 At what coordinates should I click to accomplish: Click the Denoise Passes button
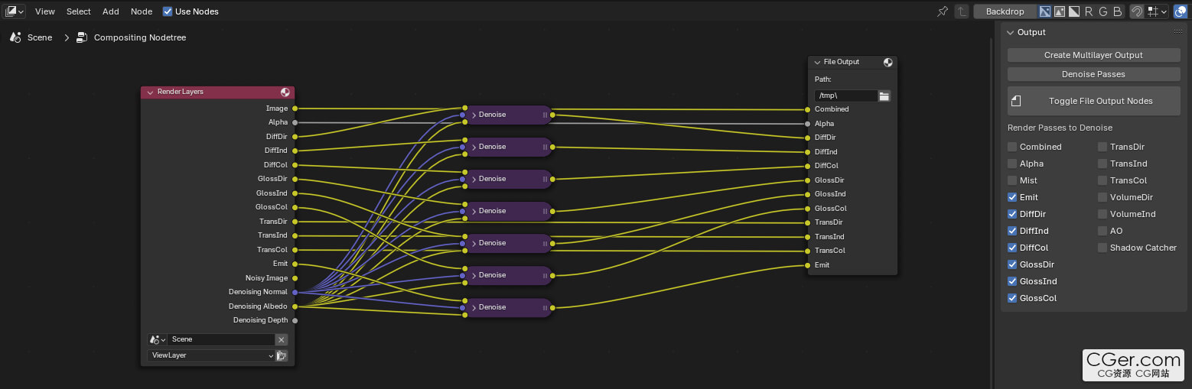[1093, 74]
